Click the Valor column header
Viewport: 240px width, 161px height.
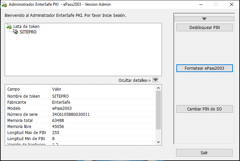click(103, 89)
